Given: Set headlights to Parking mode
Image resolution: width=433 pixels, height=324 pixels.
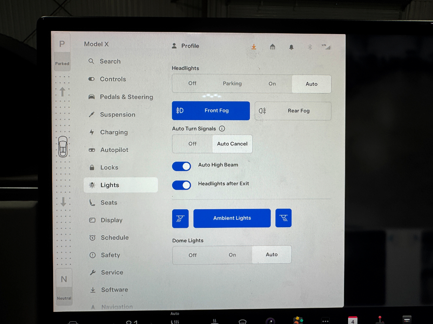Looking at the screenshot, I should [232, 84].
